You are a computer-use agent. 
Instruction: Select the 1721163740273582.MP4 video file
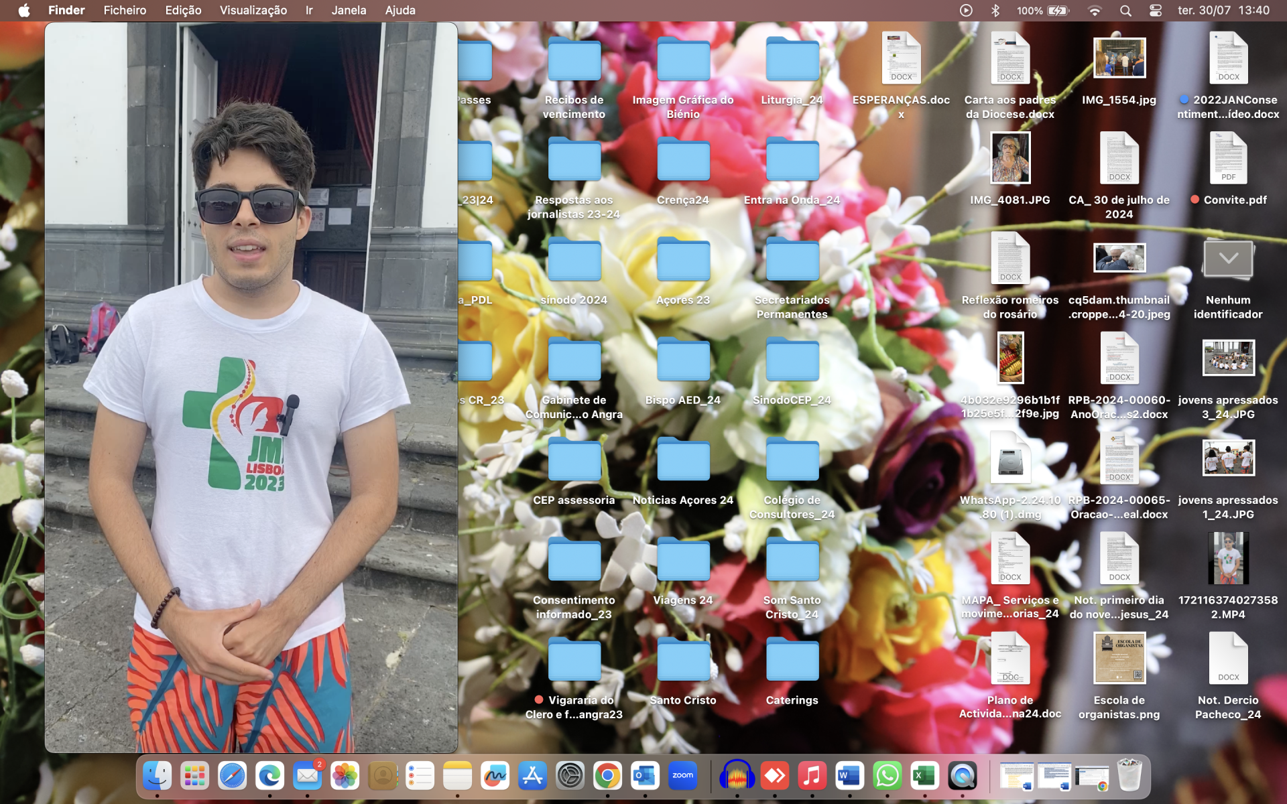pos(1228,558)
